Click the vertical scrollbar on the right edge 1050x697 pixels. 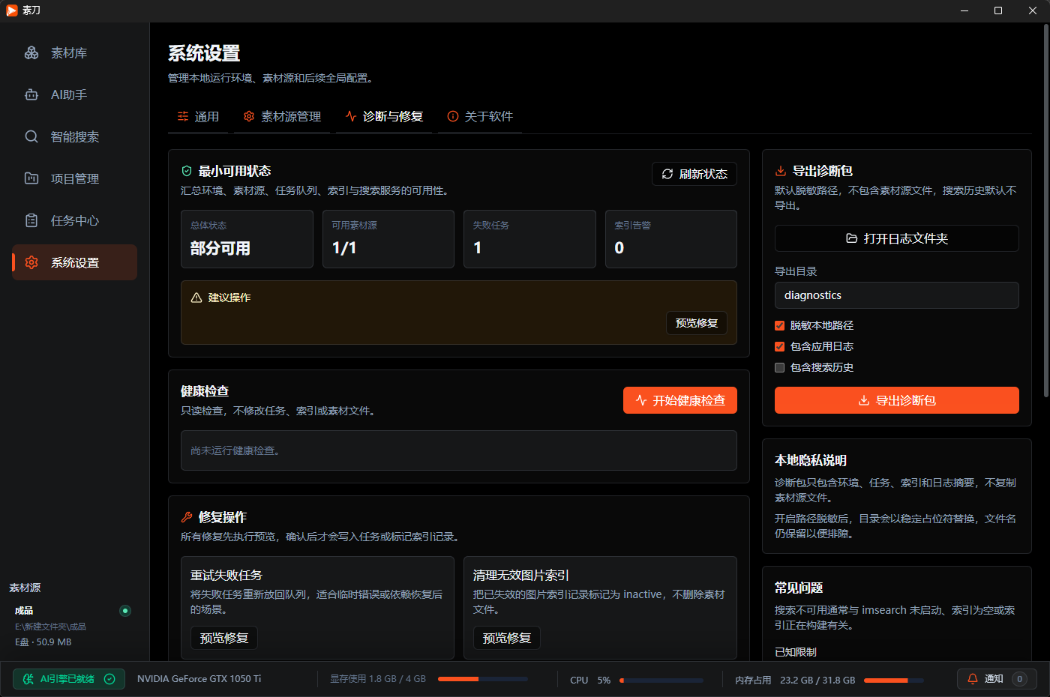1046,211
